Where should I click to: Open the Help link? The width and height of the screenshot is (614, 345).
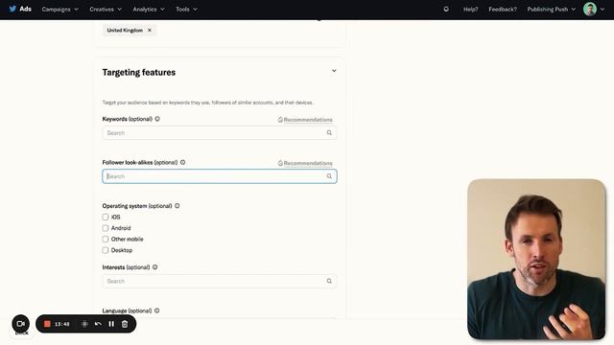471,9
